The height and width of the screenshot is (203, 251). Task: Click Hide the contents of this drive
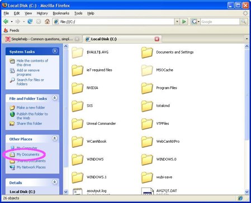click(x=32, y=62)
